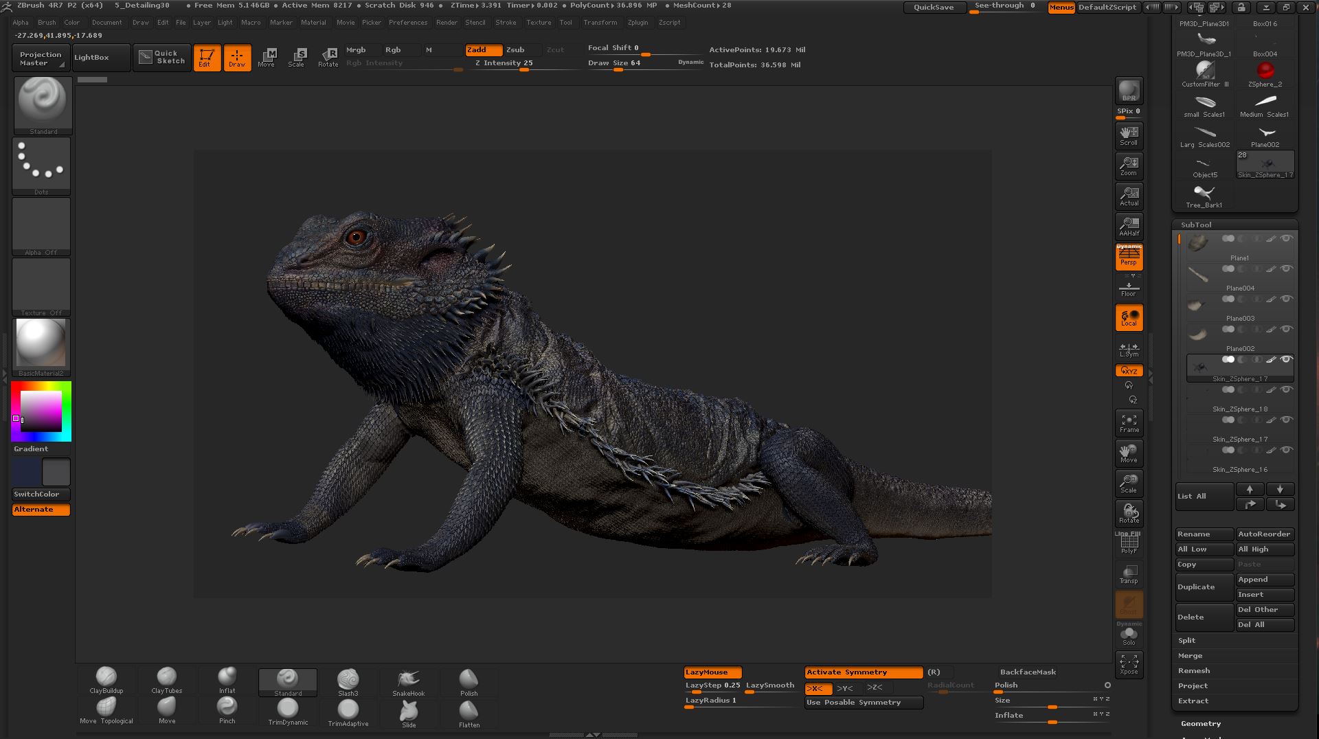Enable Zsub sculpt mode

[x=522, y=50]
